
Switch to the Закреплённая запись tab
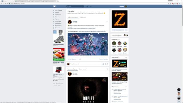coord(73,17)
